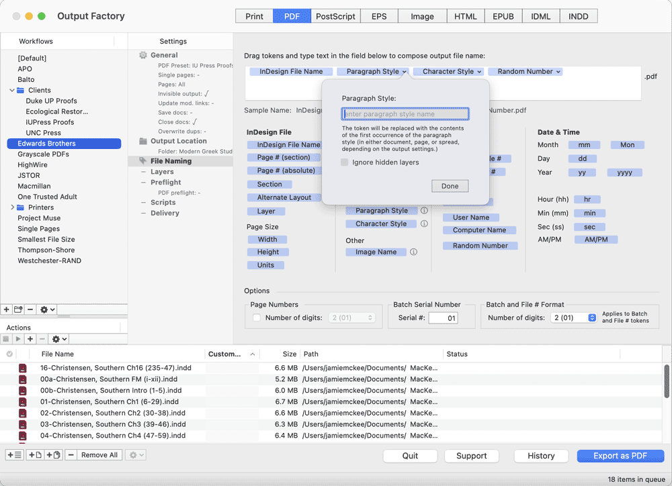
Task: Click the Remove All button
Action: (99, 454)
